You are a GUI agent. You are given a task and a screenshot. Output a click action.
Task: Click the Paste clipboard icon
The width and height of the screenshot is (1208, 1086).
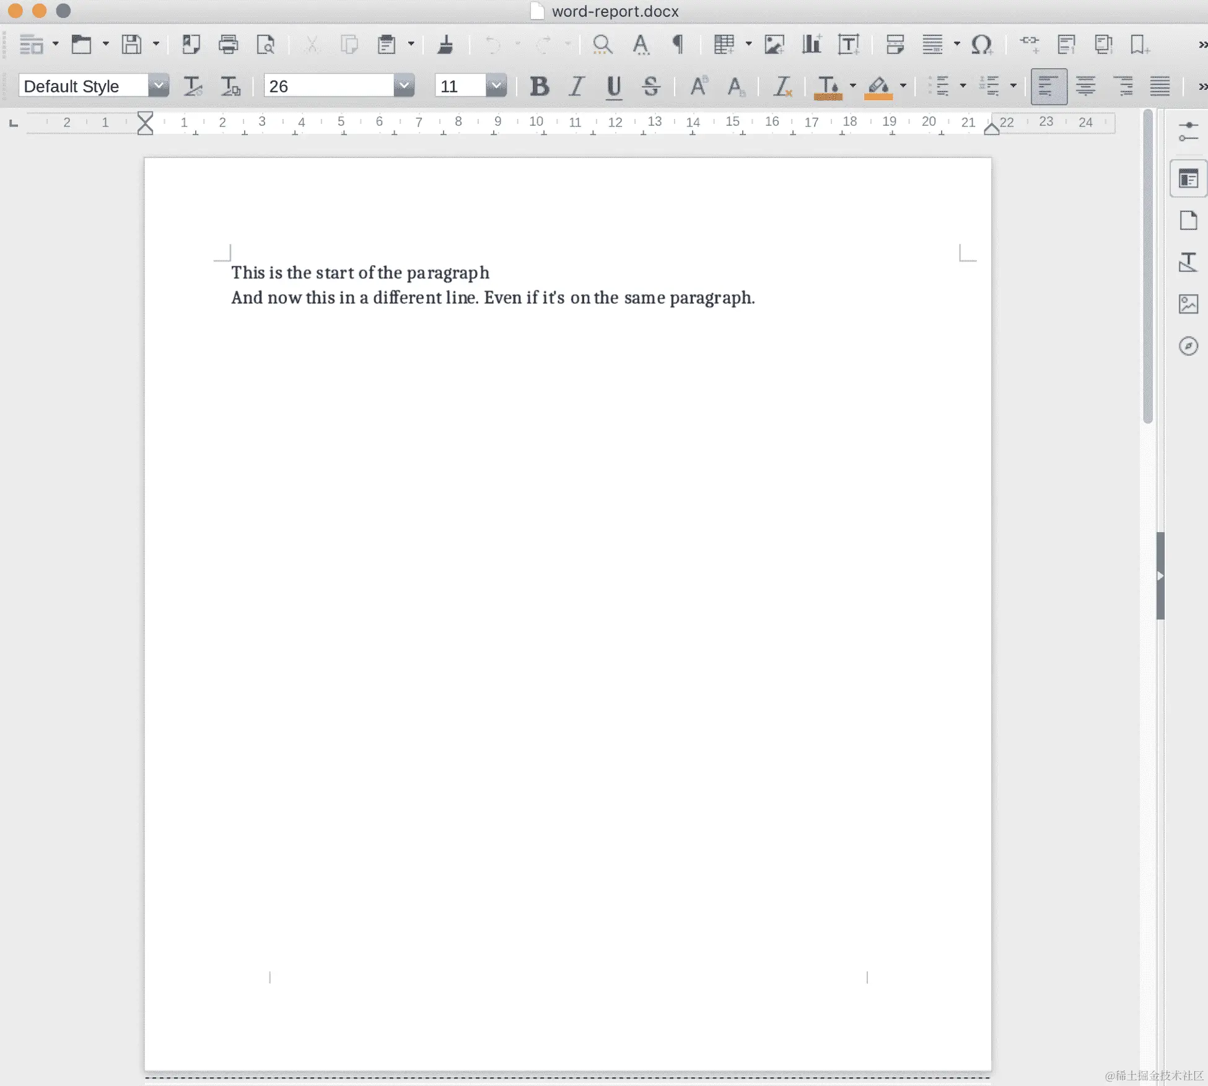pyautogui.click(x=387, y=45)
